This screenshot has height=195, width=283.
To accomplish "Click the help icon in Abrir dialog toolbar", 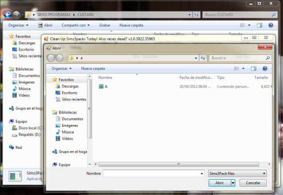I will coord(265,69).
